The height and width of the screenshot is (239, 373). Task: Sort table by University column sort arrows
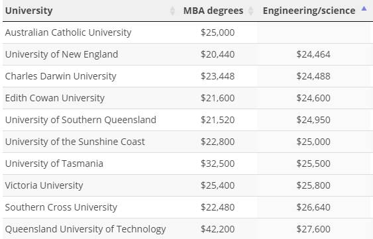tap(172, 11)
